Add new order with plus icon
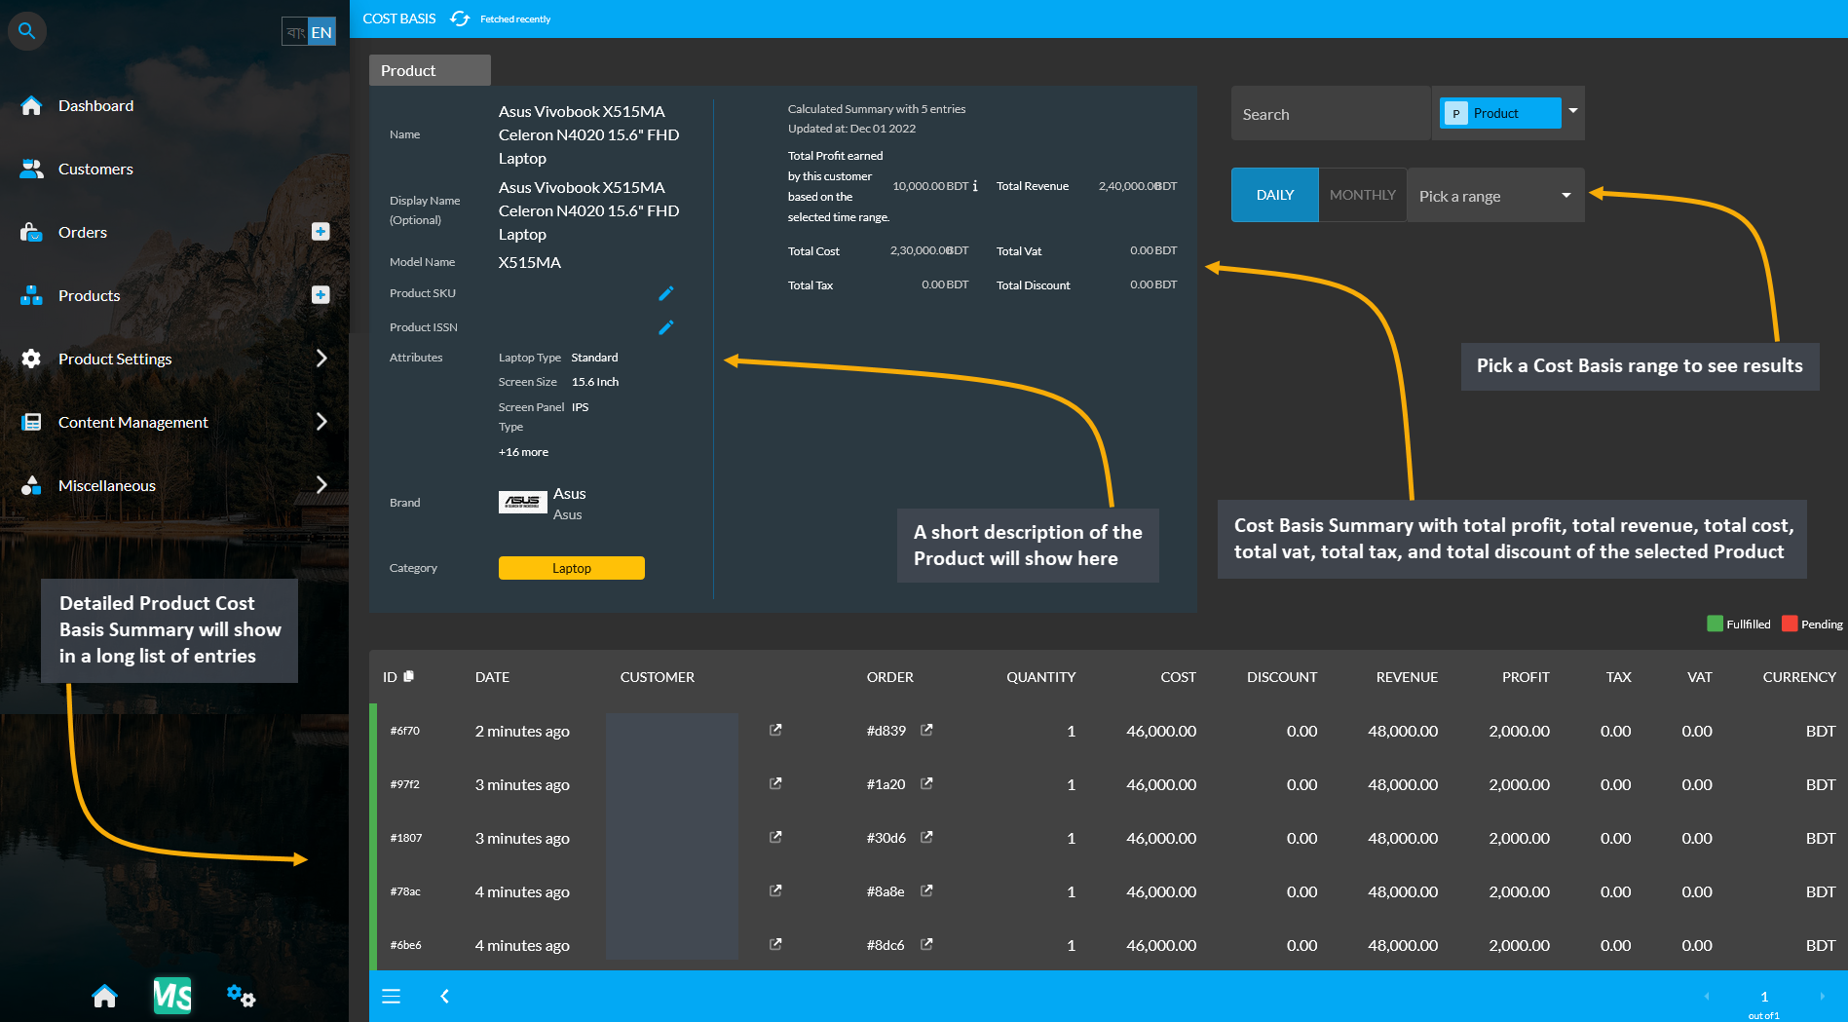Image resolution: width=1848 pixels, height=1022 pixels. coord(321,232)
